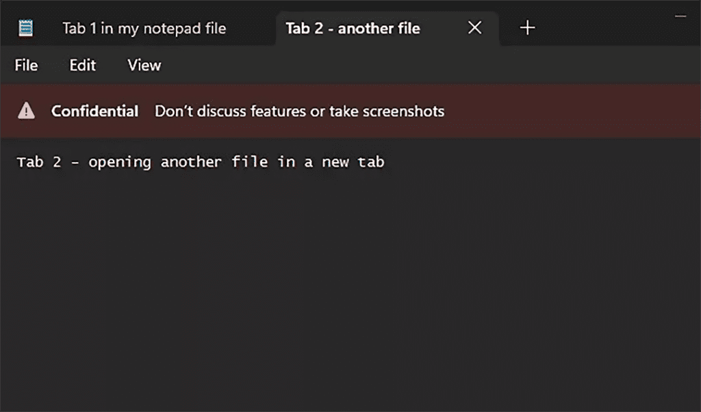Open the Edit menu

[x=81, y=65]
